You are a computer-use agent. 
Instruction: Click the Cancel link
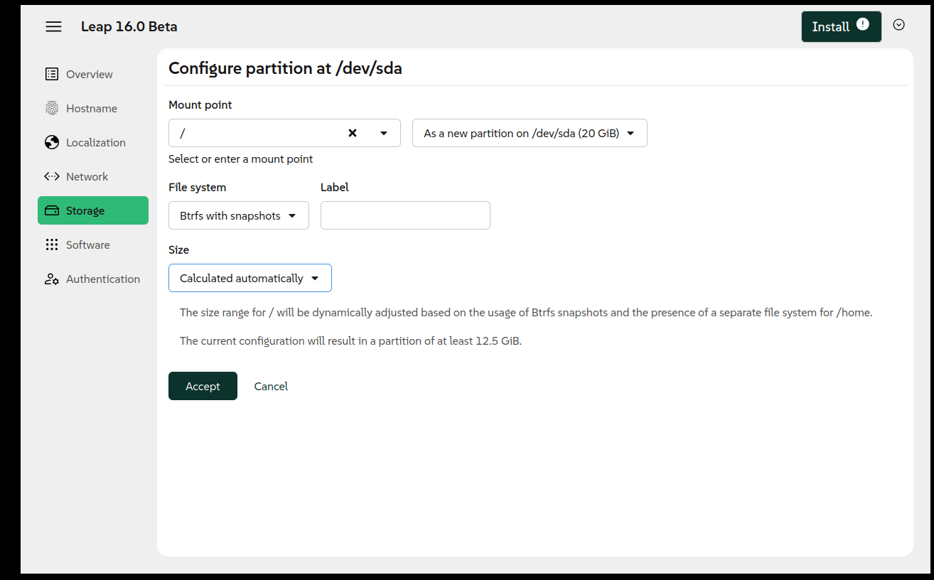click(x=271, y=386)
